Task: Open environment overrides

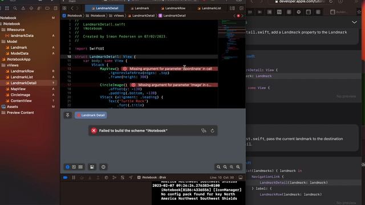Action: (x=123, y=178)
